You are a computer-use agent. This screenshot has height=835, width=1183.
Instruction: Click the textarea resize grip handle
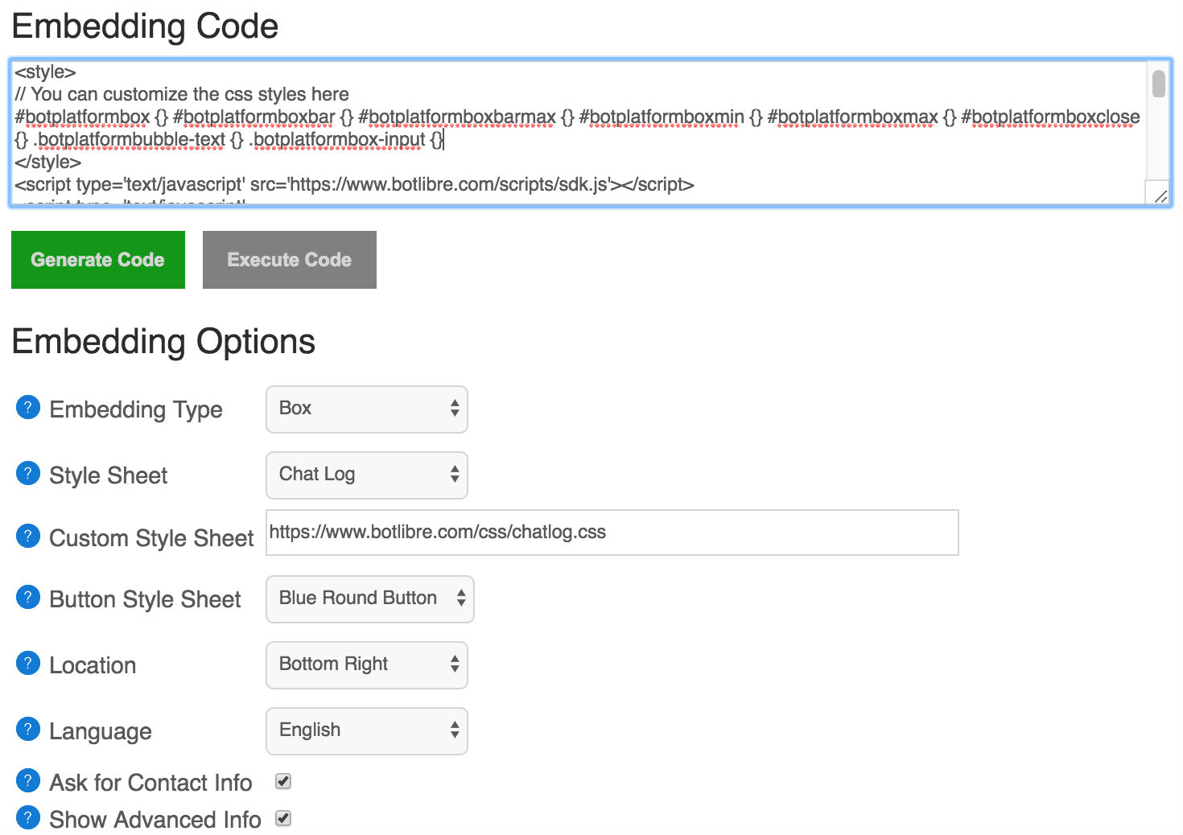click(1160, 195)
